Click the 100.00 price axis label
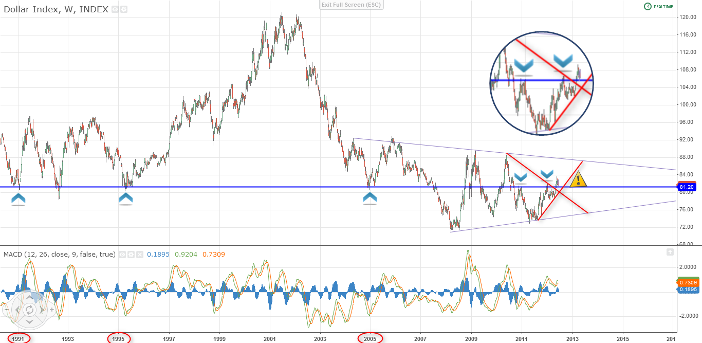Viewport: 702px width, 343px height. pyautogui.click(x=688, y=104)
